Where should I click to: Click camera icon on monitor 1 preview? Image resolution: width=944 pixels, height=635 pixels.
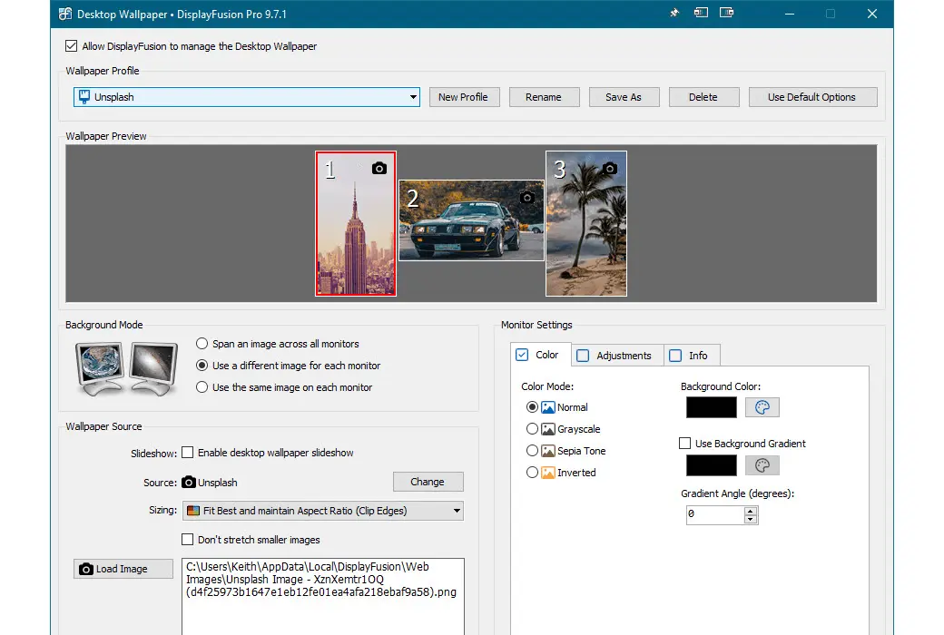[x=379, y=168]
